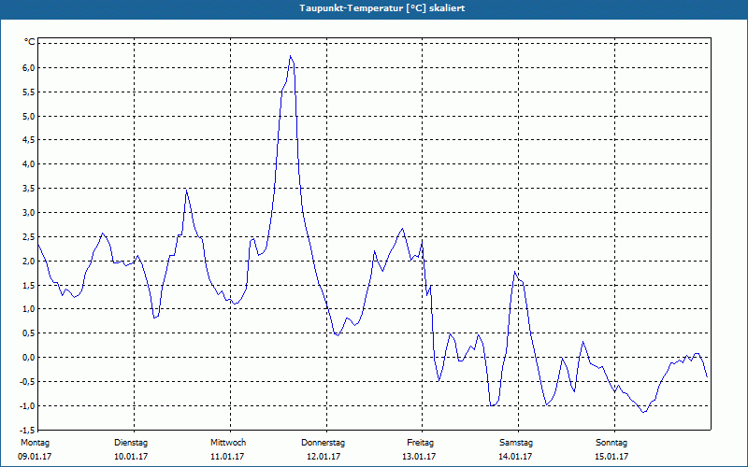
Task: Click the Dienstag day label
Action: pyautogui.click(x=131, y=443)
